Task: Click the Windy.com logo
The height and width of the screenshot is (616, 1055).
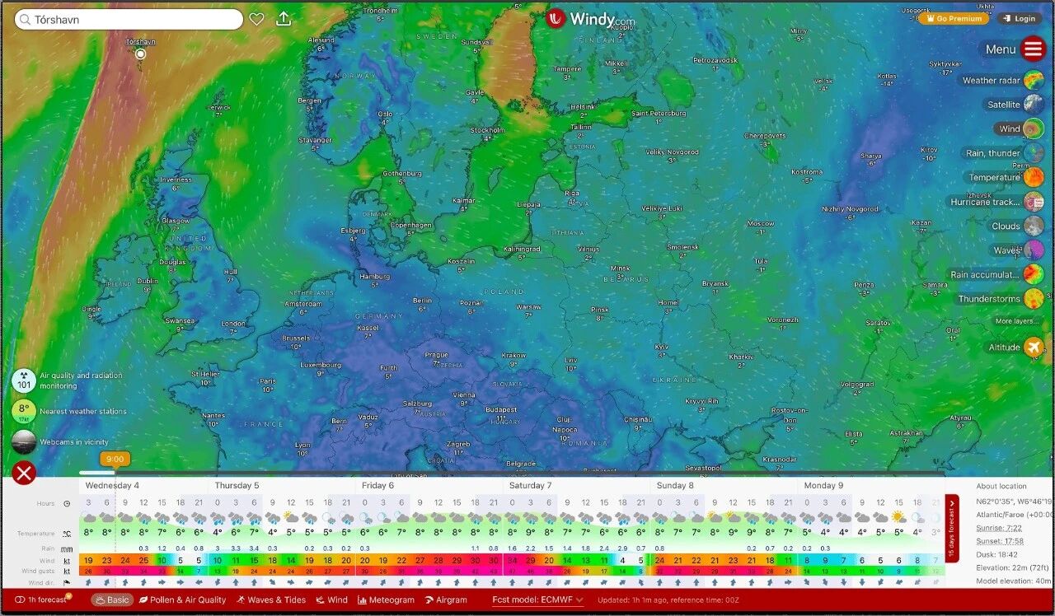Action: tap(590, 19)
